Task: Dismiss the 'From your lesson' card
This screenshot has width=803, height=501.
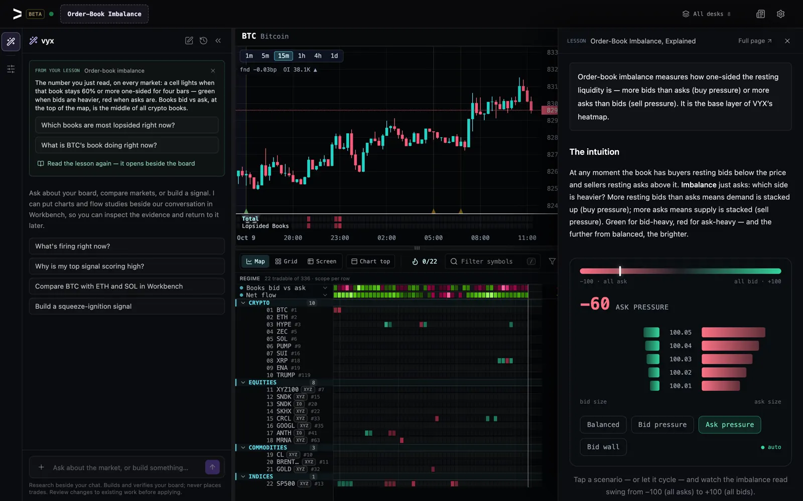Action: click(213, 71)
